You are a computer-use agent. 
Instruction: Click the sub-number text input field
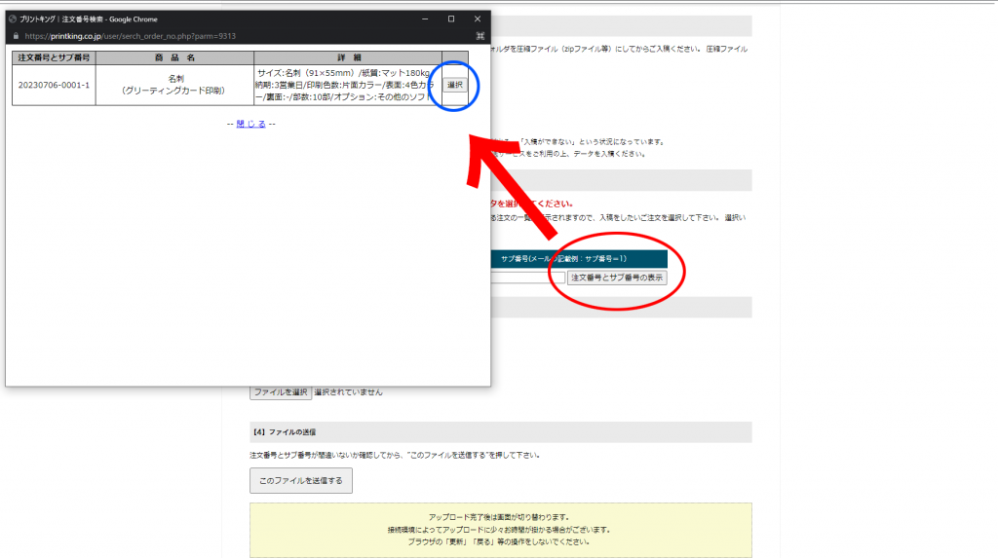(522, 278)
